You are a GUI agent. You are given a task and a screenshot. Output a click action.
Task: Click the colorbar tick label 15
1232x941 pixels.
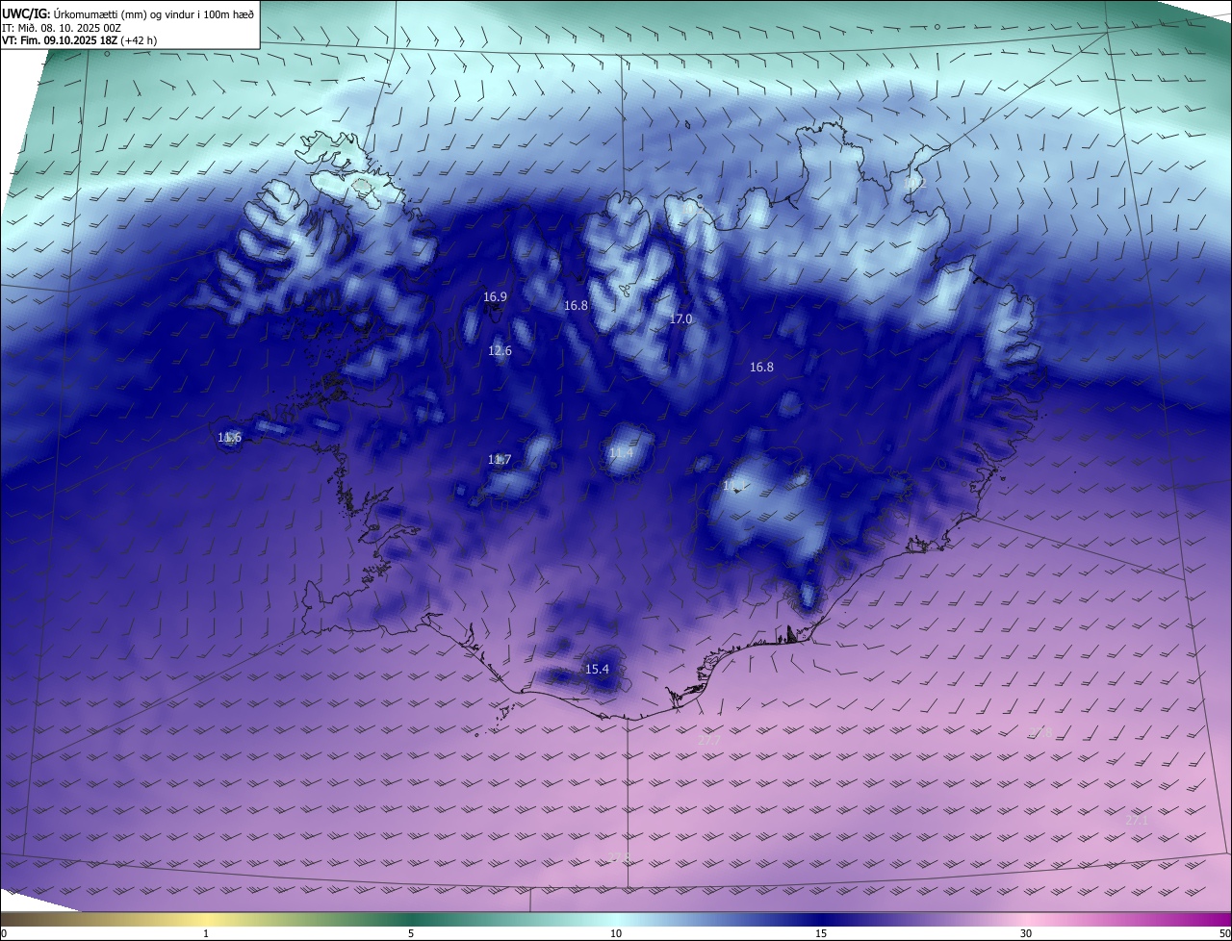(x=821, y=933)
